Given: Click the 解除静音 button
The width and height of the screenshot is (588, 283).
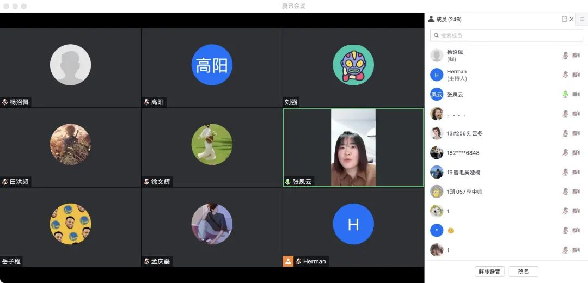Looking at the screenshot, I should coord(490,271).
